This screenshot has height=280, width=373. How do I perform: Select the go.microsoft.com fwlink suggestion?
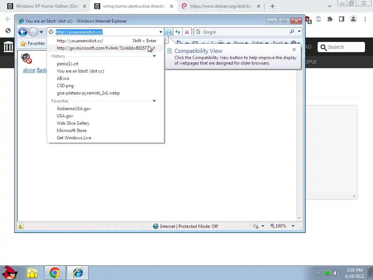[102, 48]
